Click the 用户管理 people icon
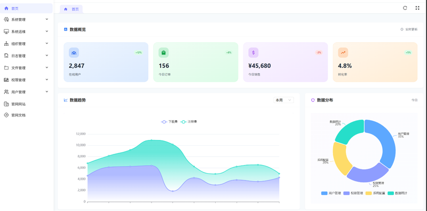Image resolution: width=427 pixels, height=211 pixels. [x=6, y=92]
